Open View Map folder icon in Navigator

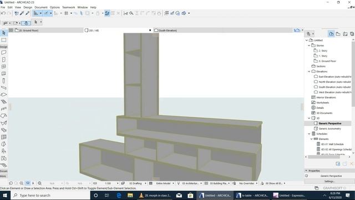coord(338,34)
